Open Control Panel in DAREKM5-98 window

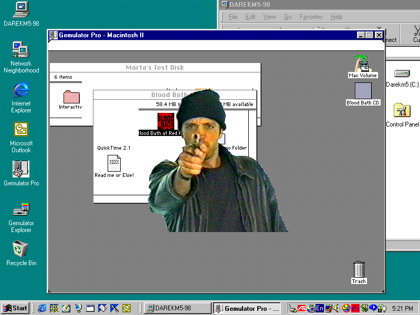pyautogui.click(x=402, y=115)
